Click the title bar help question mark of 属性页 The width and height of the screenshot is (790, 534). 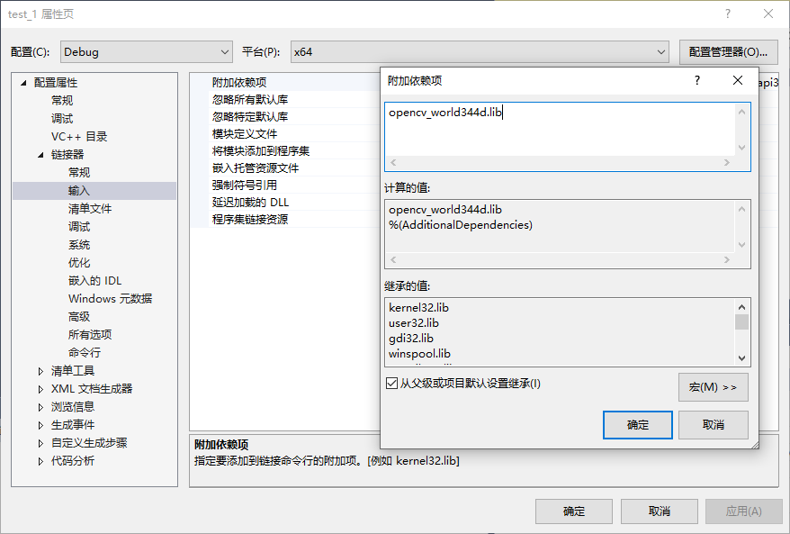click(x=728, y=14)
